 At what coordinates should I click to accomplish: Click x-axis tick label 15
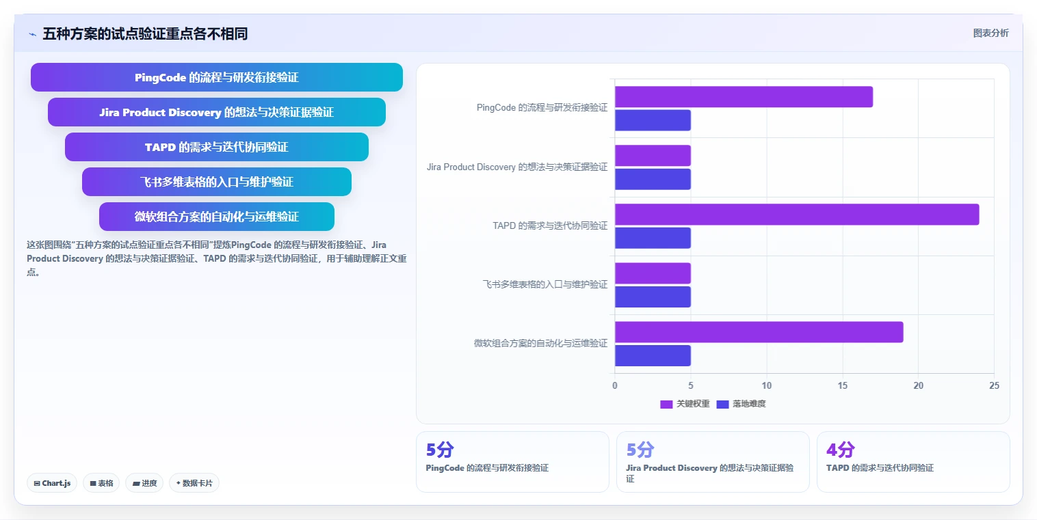click(x=842, y=386)
